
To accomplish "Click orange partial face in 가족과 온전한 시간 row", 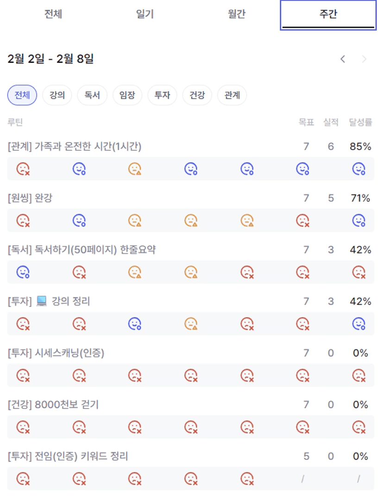I will pos(135,169).
